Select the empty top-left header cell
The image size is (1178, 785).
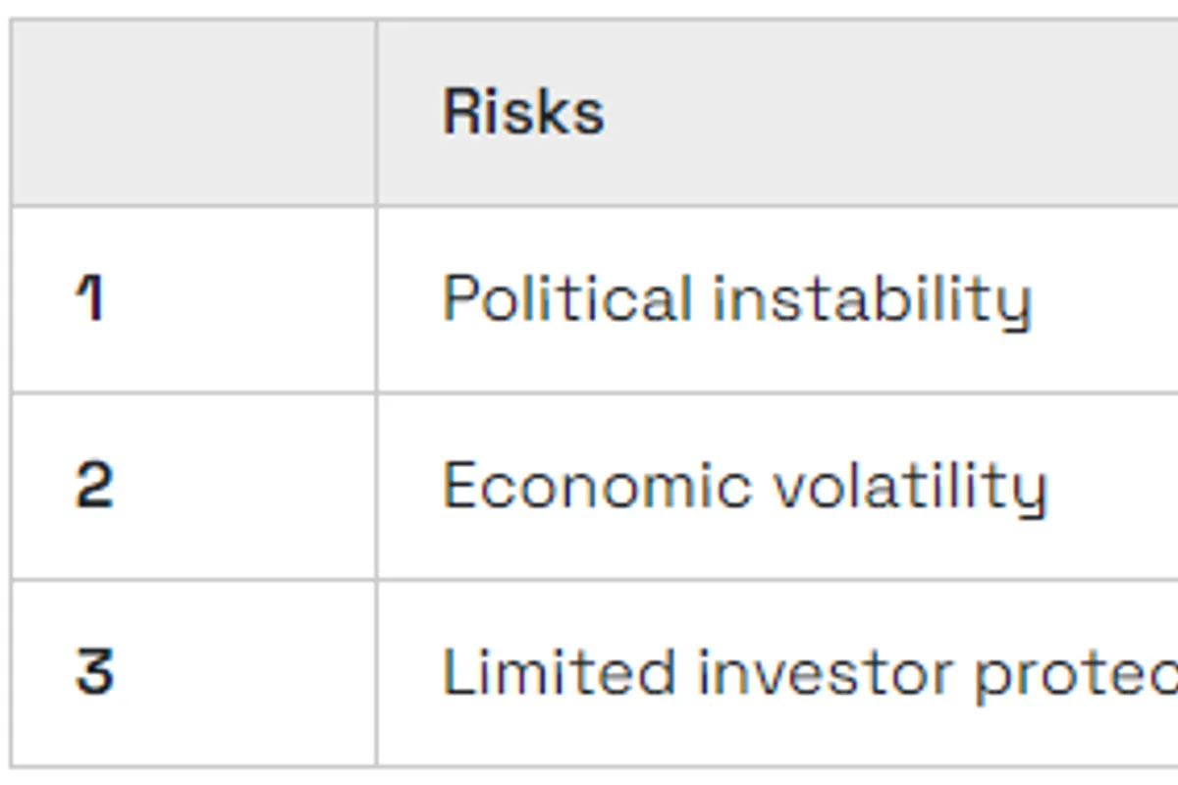coord(193,113)
